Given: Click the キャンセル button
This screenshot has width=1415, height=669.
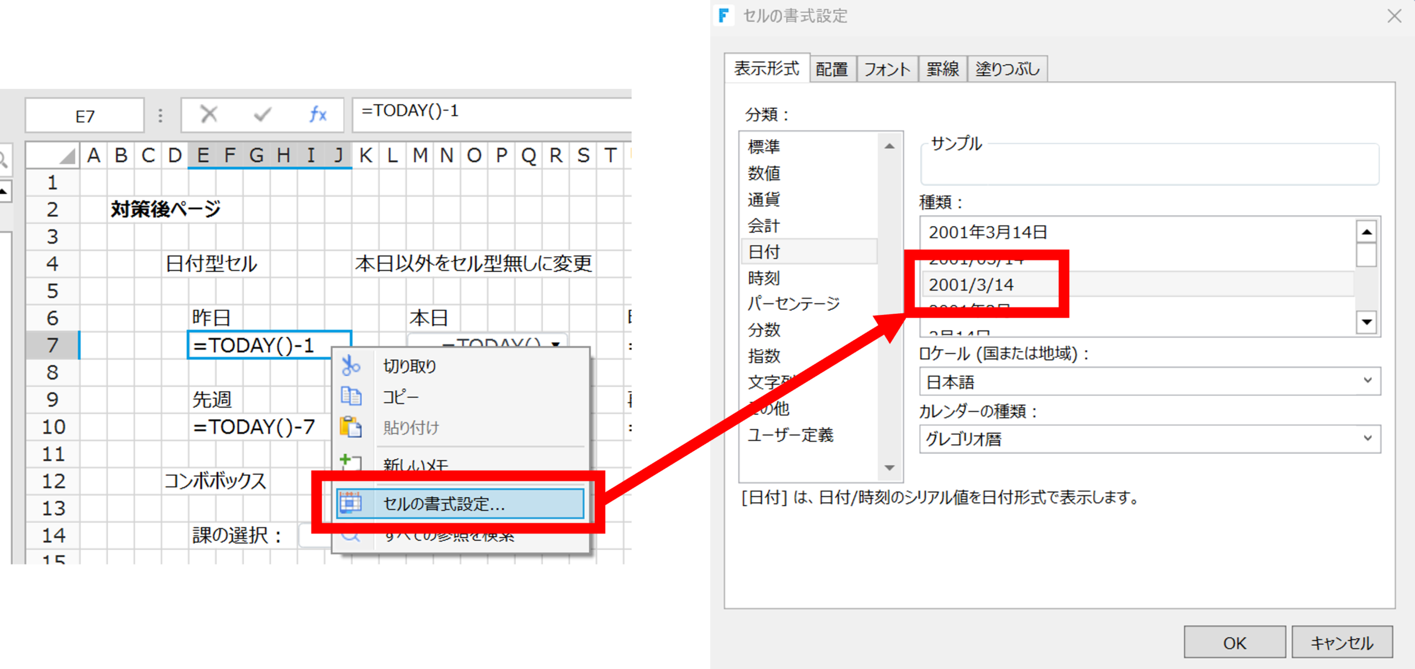Looking at the screenshot, I should click(1341, 642).
